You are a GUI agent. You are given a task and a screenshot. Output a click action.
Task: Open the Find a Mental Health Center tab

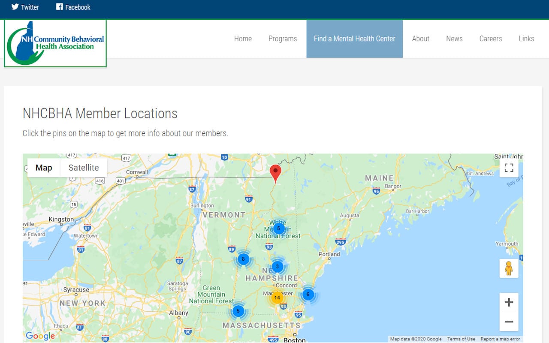[354, 39]
